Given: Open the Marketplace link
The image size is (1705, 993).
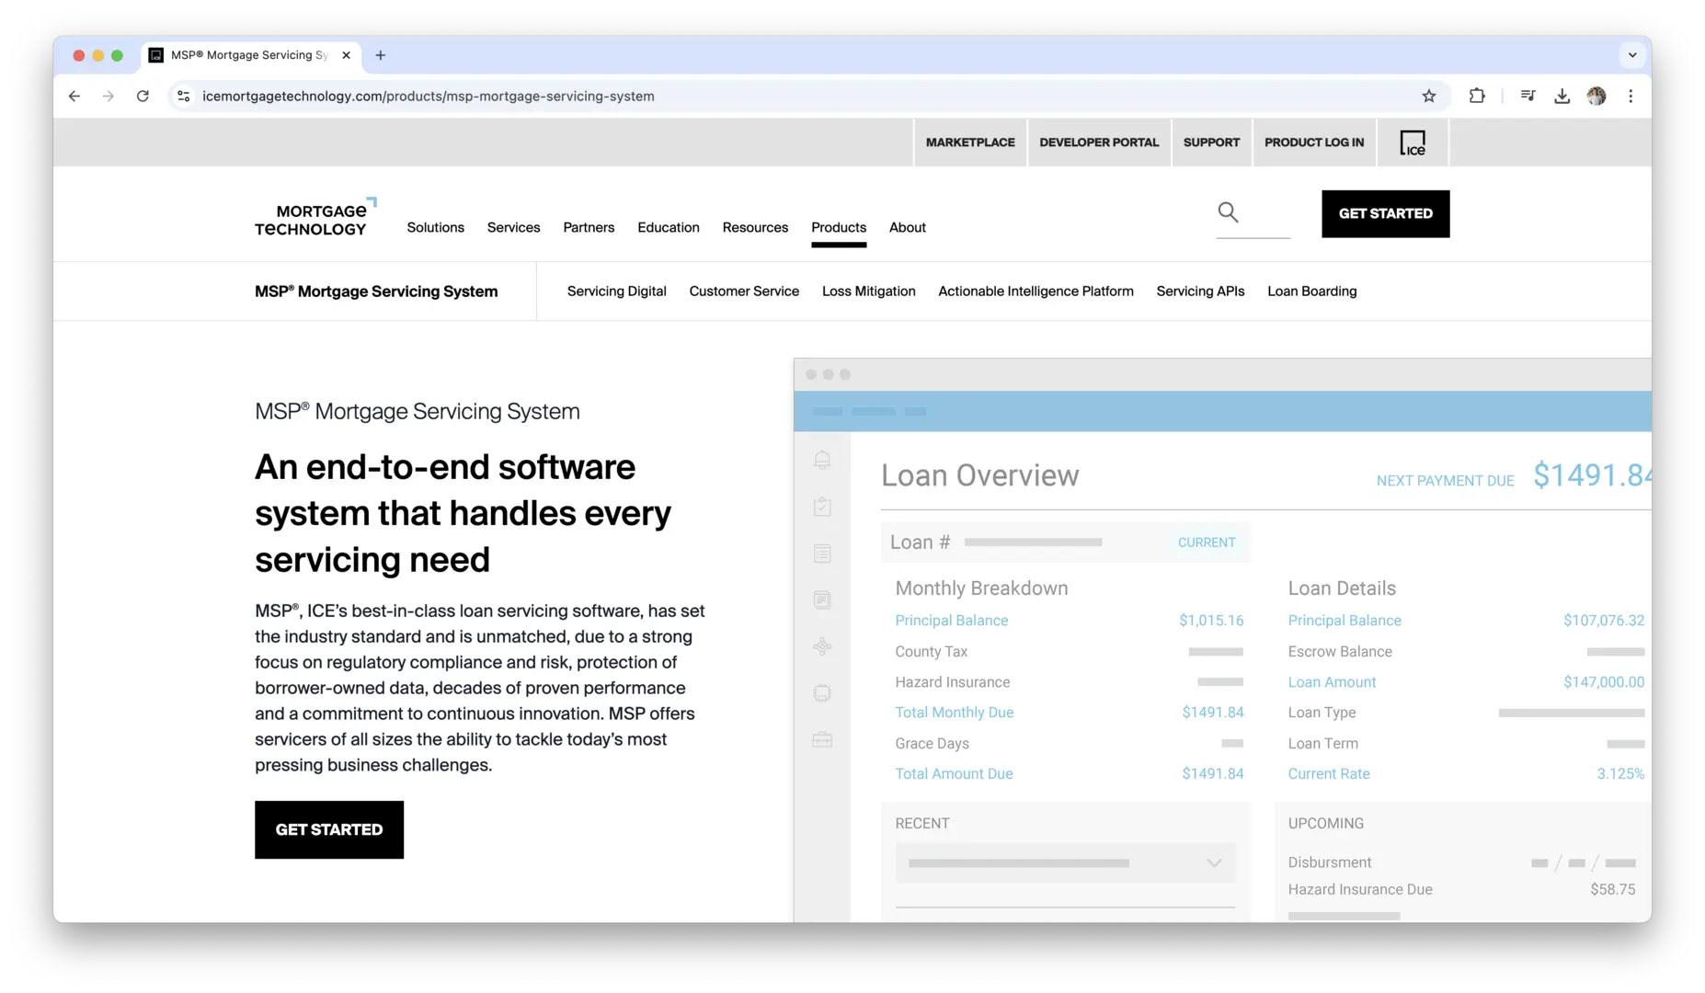Looking at the screenshot, I should 970,143.
